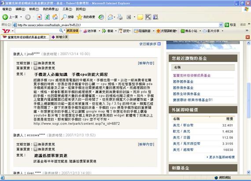Click the first post's 檢舉內容 link
The height and width of the screenshot is (181, 251).
(x=146, y=63)
